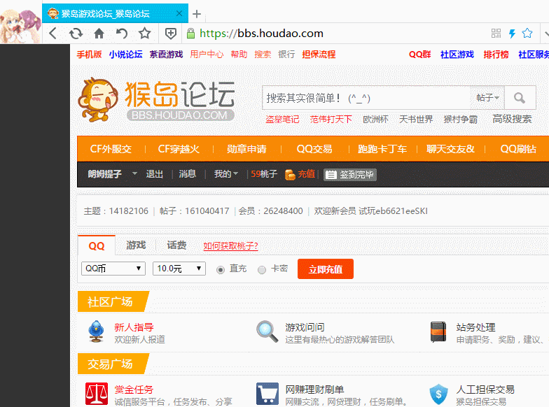Click the bbs.houdao.com address bar
Screen dimensions: 549x407
tap(336, 34)
